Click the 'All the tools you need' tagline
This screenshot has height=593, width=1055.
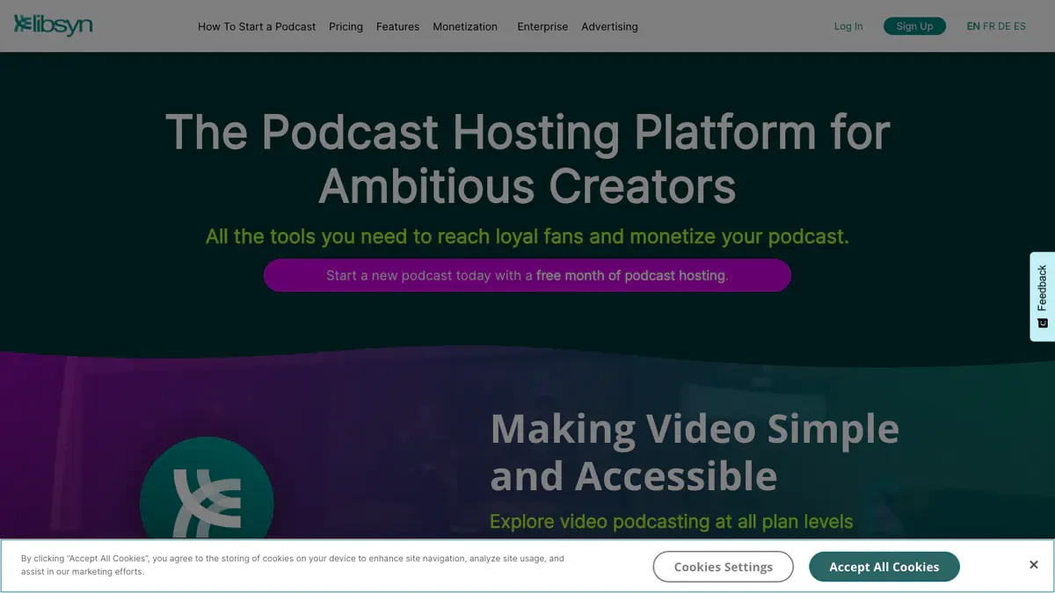coord(527,236)
